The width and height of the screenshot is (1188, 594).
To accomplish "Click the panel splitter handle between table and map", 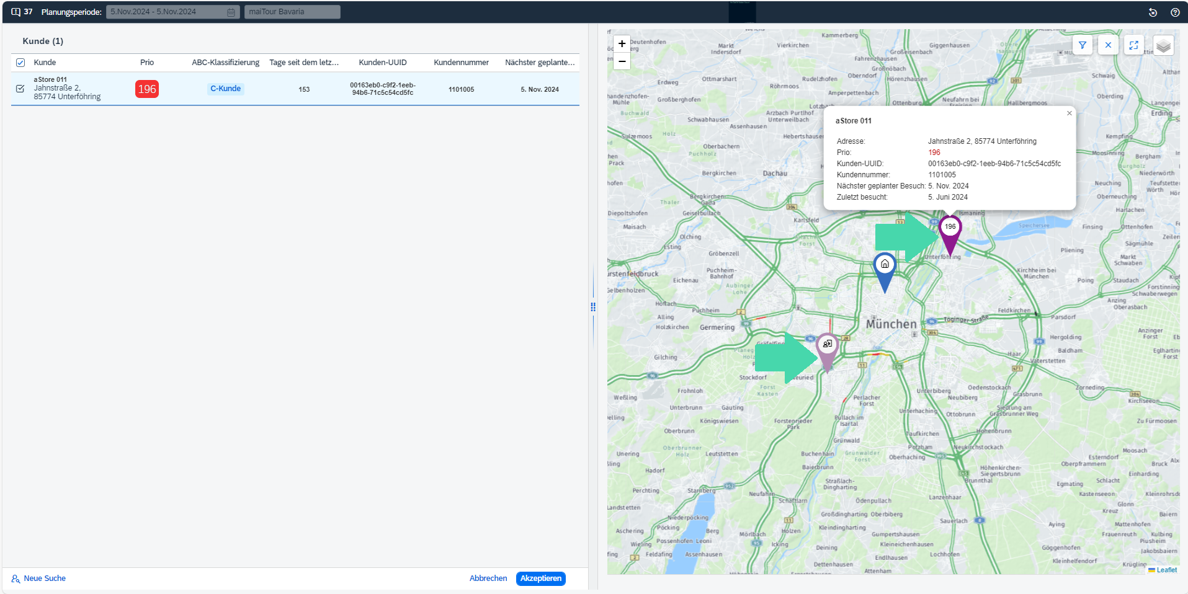I will click(x=593, y=307).
